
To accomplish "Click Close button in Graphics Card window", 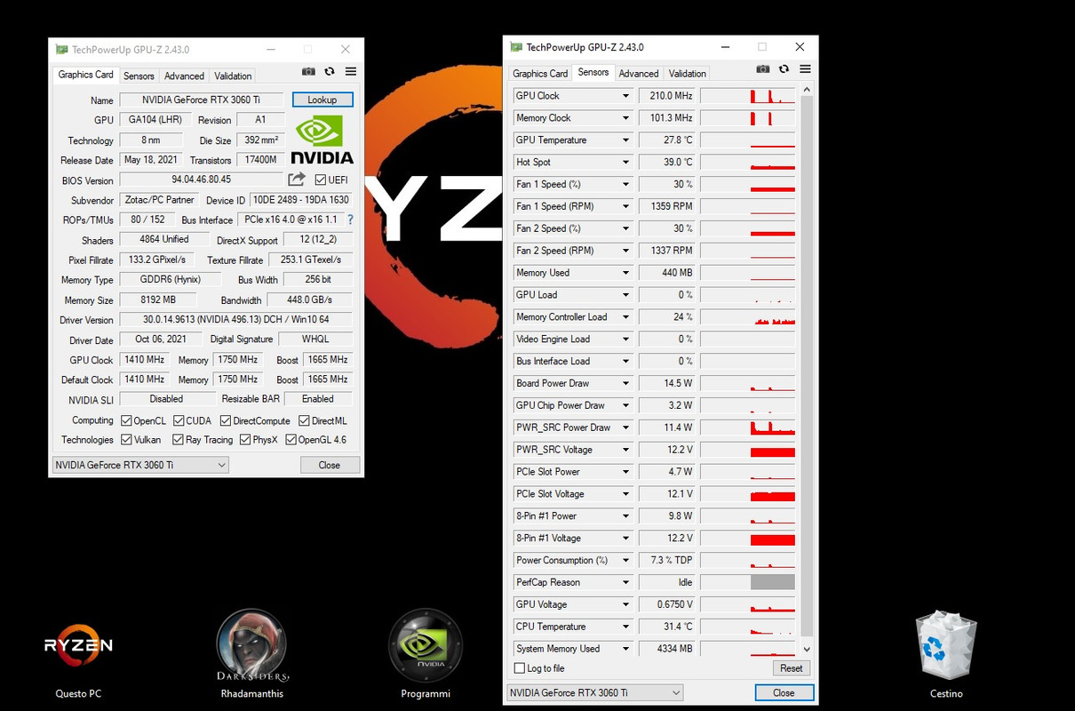I will coord(330,465).
